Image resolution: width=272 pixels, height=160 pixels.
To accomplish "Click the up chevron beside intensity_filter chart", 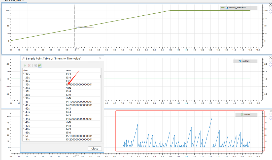I will (270, 10).
